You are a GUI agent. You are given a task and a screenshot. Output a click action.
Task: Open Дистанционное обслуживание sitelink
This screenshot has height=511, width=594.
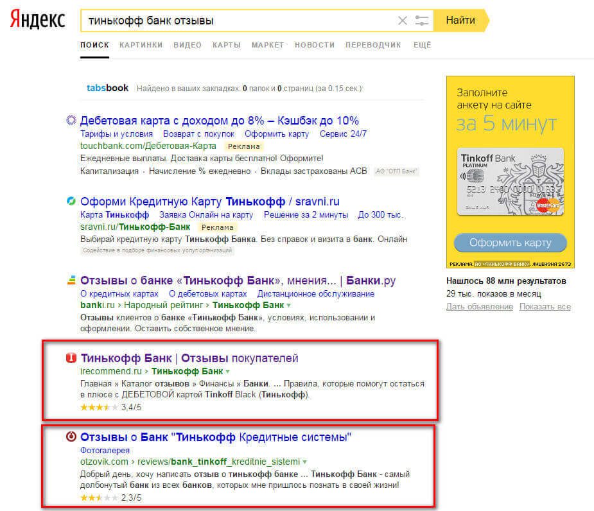[315, 293]
